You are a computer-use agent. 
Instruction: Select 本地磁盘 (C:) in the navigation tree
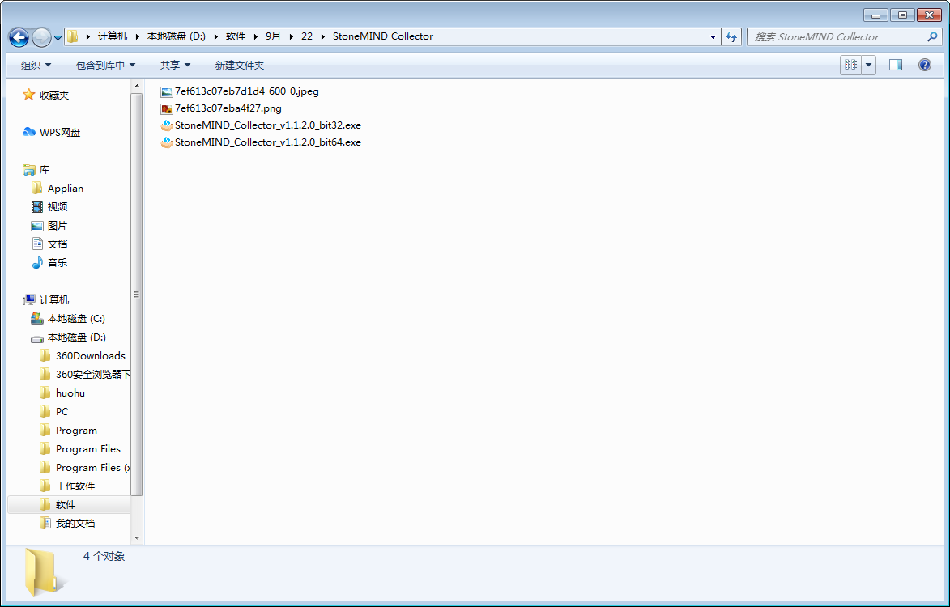pos(75,319)
